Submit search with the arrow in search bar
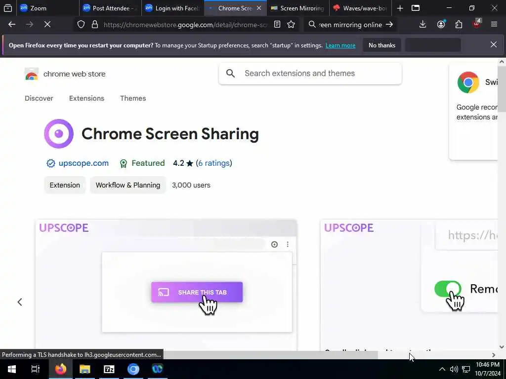Image resolution: width=506 pixels, height=379 pixels. tap(389, 25)
